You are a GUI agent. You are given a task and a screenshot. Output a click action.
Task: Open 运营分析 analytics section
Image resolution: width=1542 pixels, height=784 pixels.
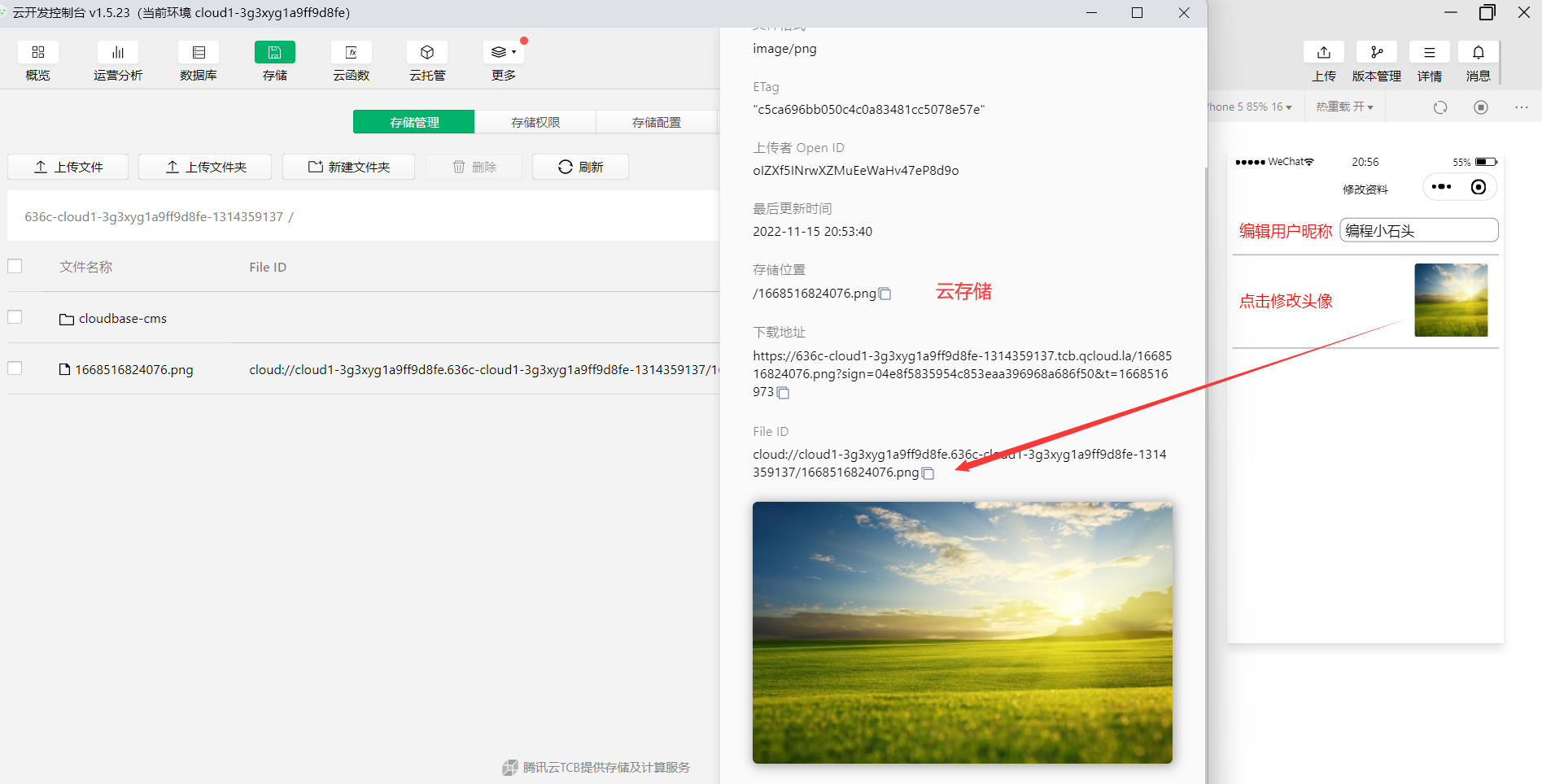tap(118, 62)
